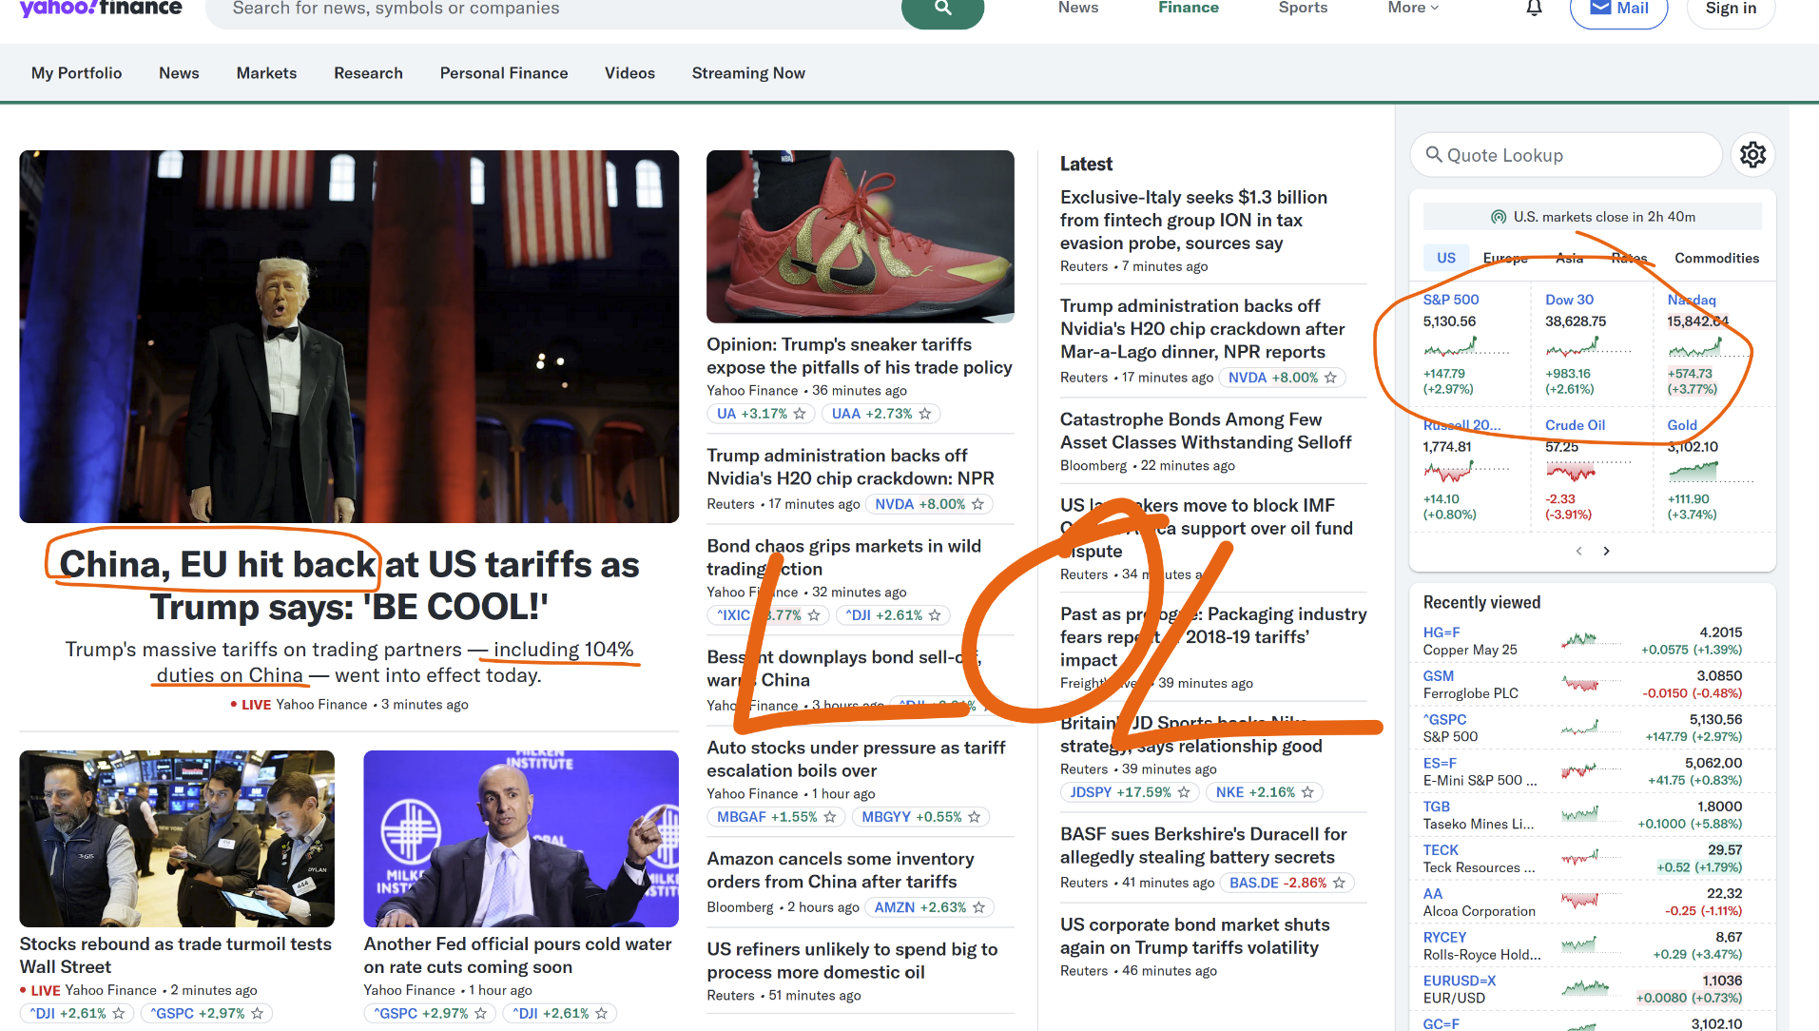Viewport: 1819px width, 1031px height.
Task: Star ^DJI ticker under Fed official article
Action: [x=601, y=1014]
